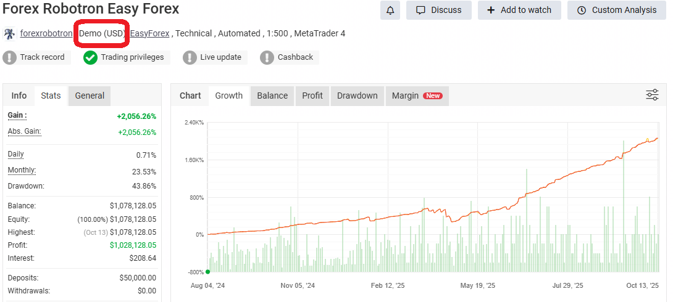Select the Drawdown chart tab
Image resolution: width=673 pixels, height=302 pixels.
pyautogui.click(x=357, y=96)
